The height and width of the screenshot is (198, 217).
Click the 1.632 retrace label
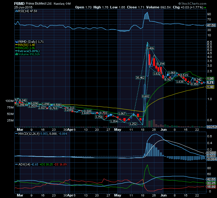(157, 74)
